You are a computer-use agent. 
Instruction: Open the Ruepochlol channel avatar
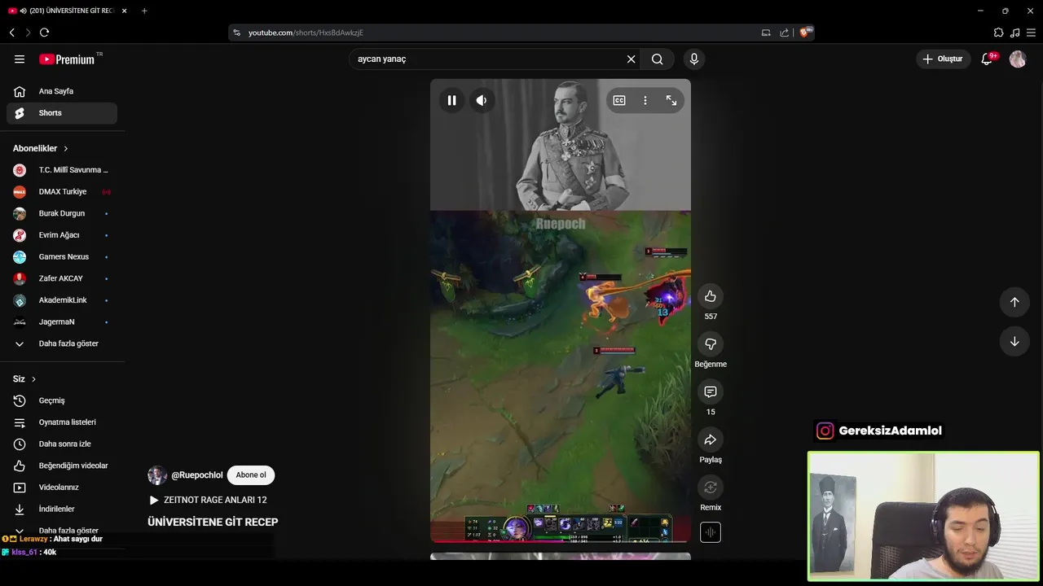157,475
